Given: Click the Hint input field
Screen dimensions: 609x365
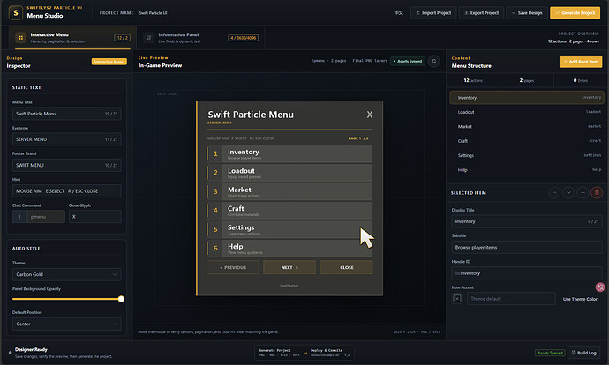Looking at the screenshot, I should coord(66,190).
